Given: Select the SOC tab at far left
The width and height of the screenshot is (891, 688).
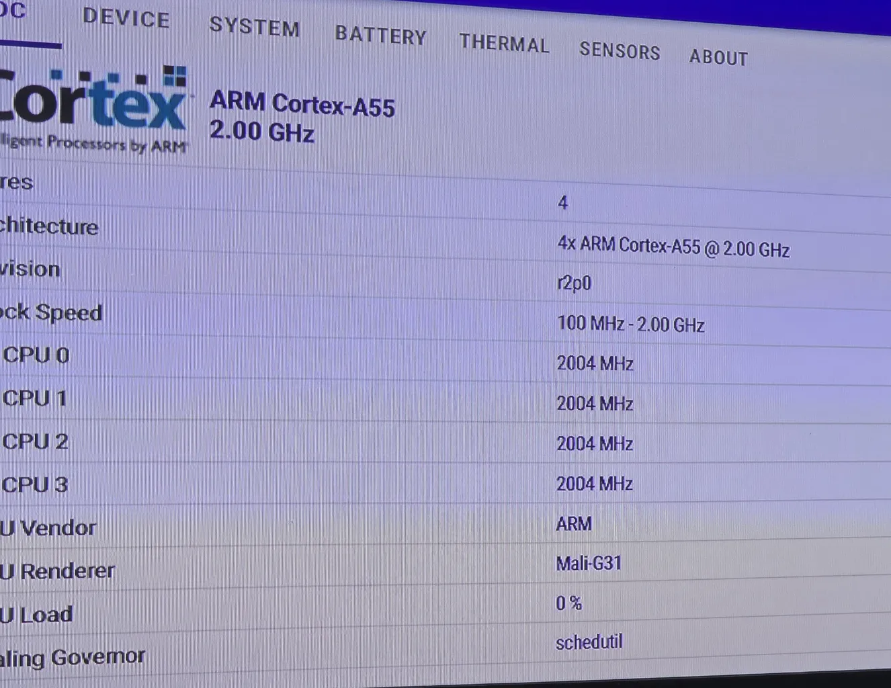Looking at the screenshot, I should [x=13, y=11].
